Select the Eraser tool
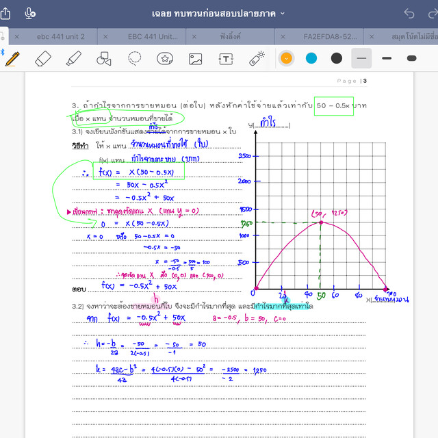This screenshot has width=438, height=438. click(43, 59)
